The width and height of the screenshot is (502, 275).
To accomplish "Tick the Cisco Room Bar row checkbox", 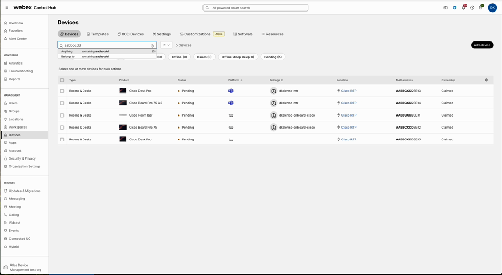I will [x=62, y=115].
